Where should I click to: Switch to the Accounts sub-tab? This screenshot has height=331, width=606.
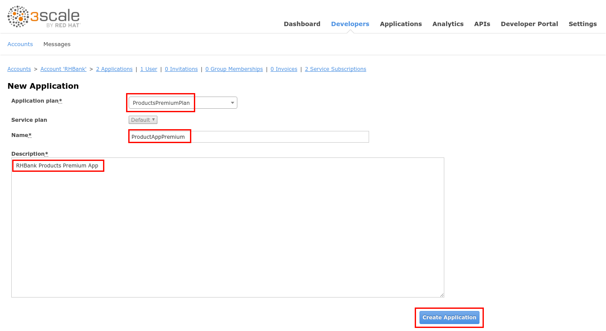[20, 44]
